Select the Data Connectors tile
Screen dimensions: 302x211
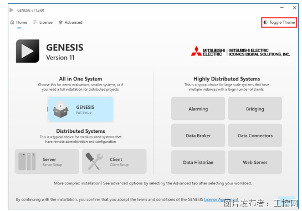[255, 135]
